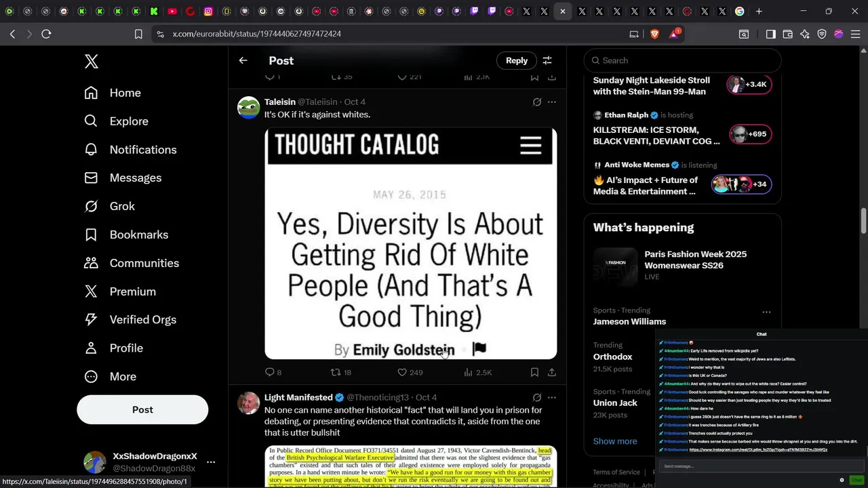Click the X logo icon in sidebar
This screenshot has width=868, height=488.
92,61
